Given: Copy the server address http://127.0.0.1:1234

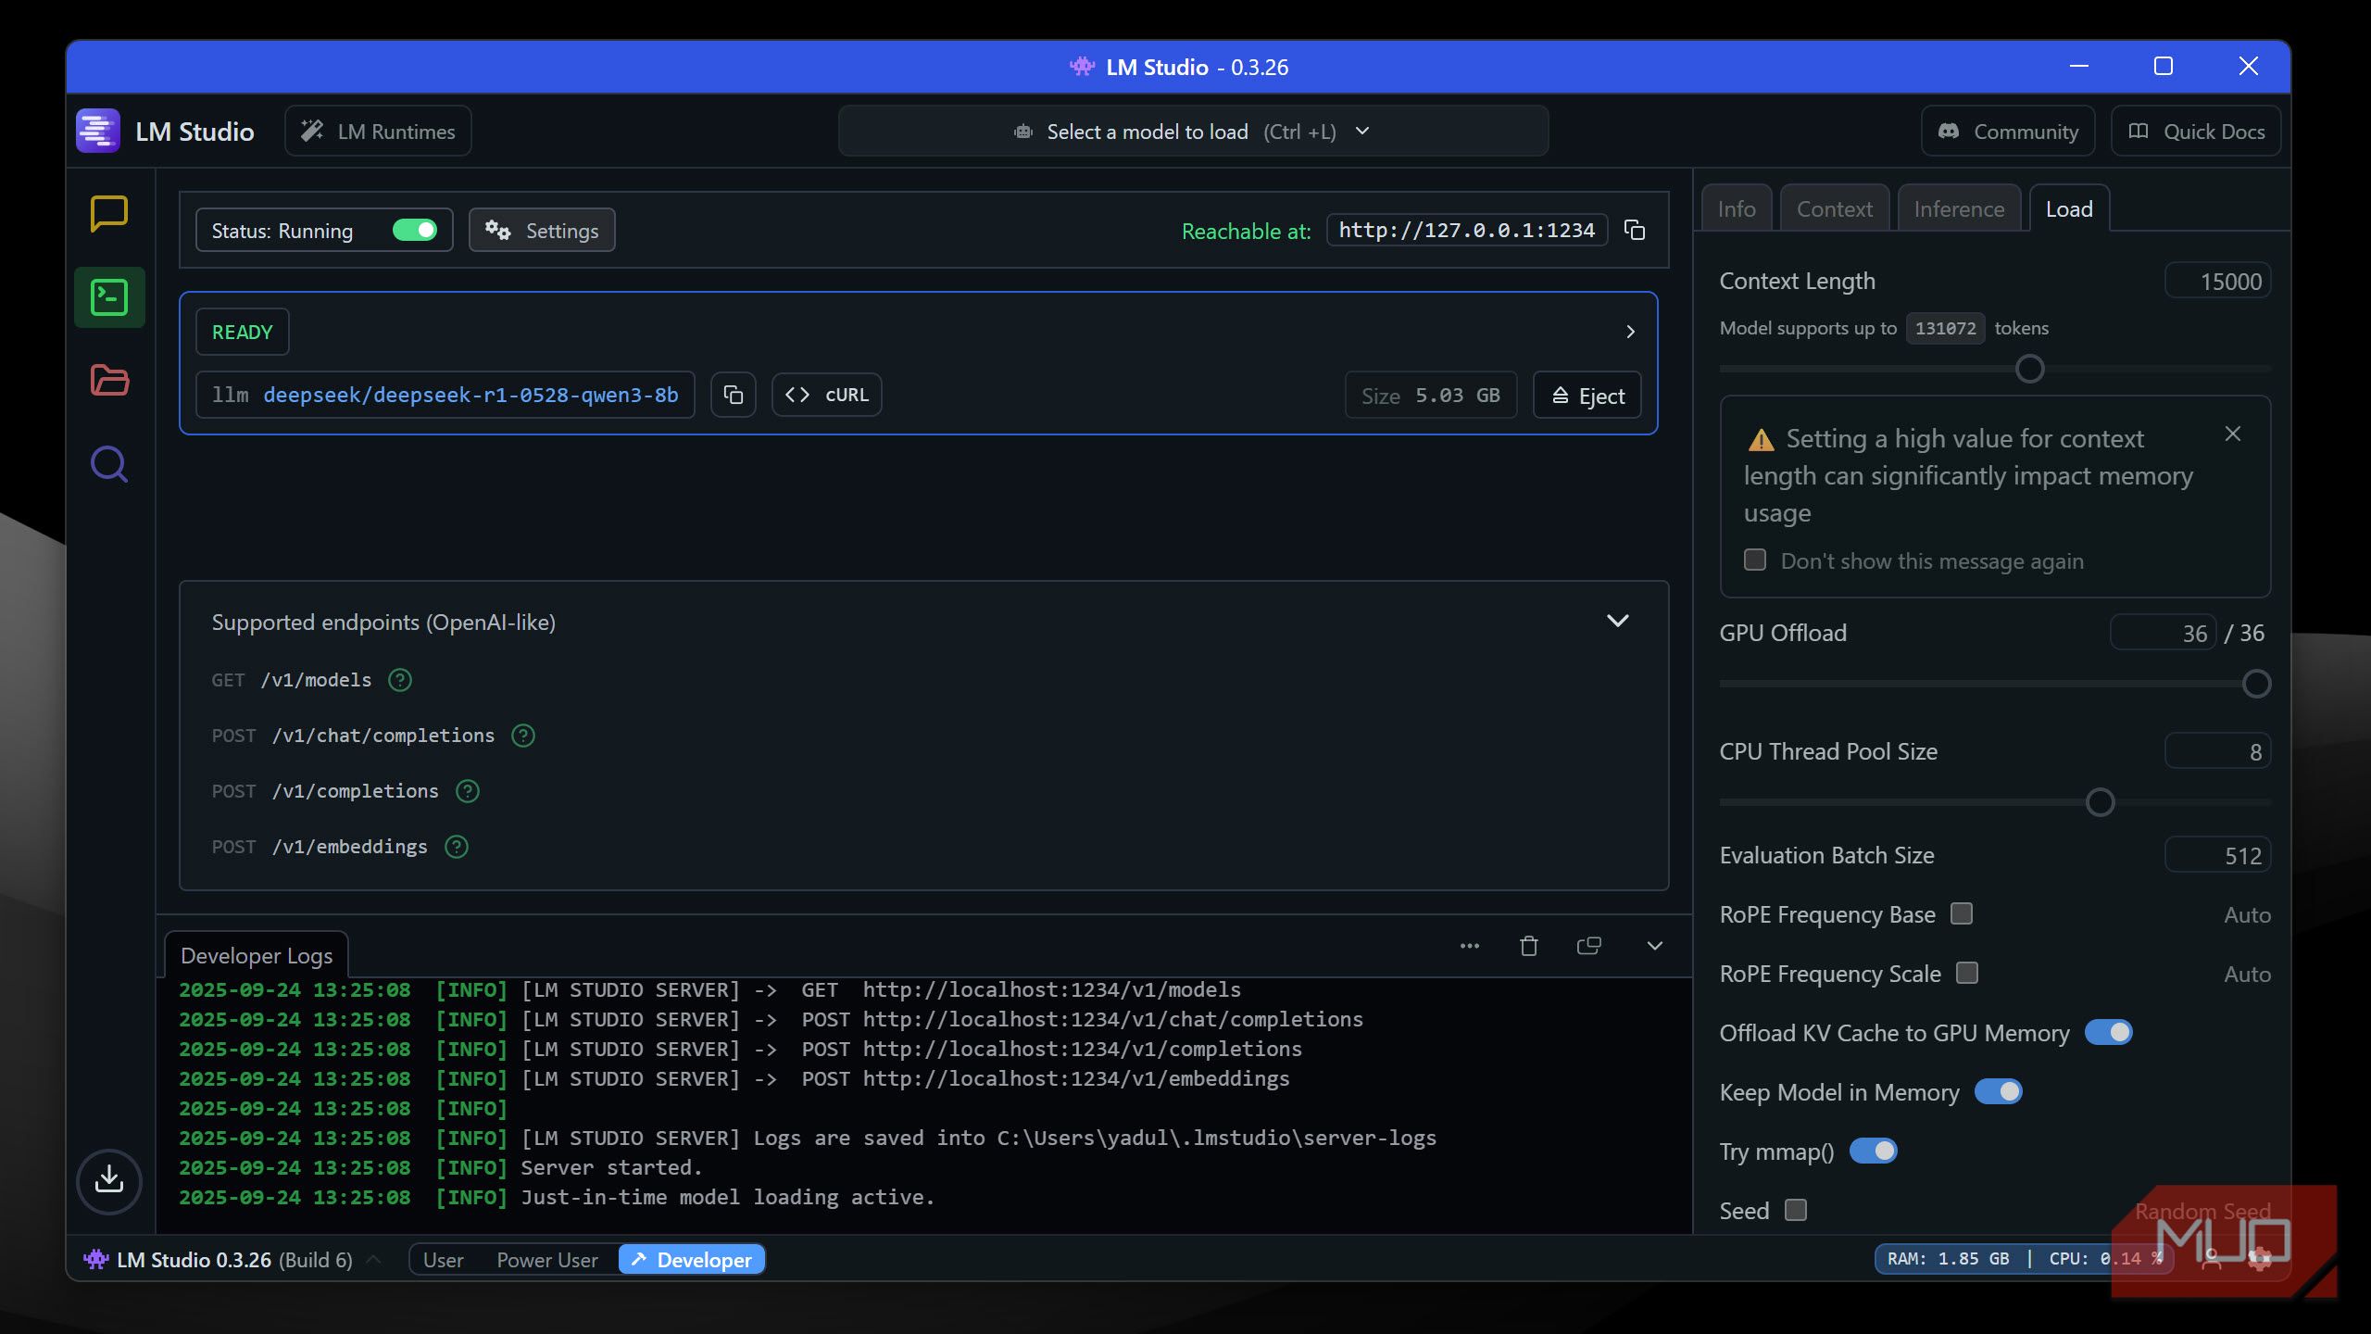Looking at the screenshot, I should 1635,231.
